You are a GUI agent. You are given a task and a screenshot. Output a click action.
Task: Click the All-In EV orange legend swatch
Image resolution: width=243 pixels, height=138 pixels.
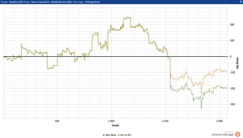point(119,135)
